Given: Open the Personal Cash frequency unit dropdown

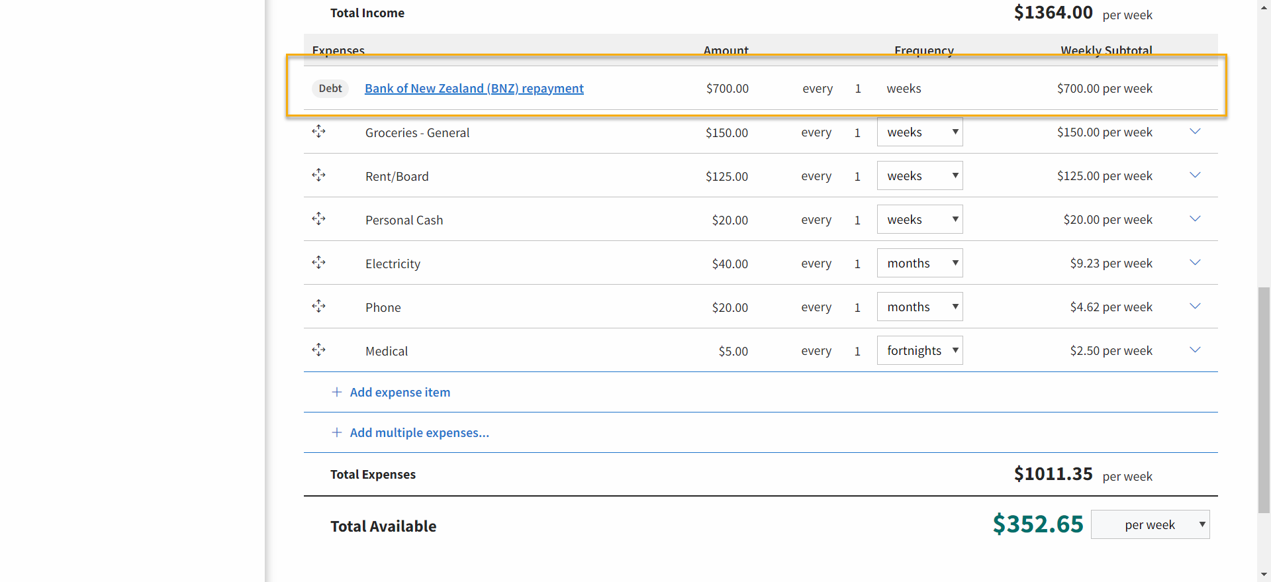Looking at the screenshot, I should (920, 219).
